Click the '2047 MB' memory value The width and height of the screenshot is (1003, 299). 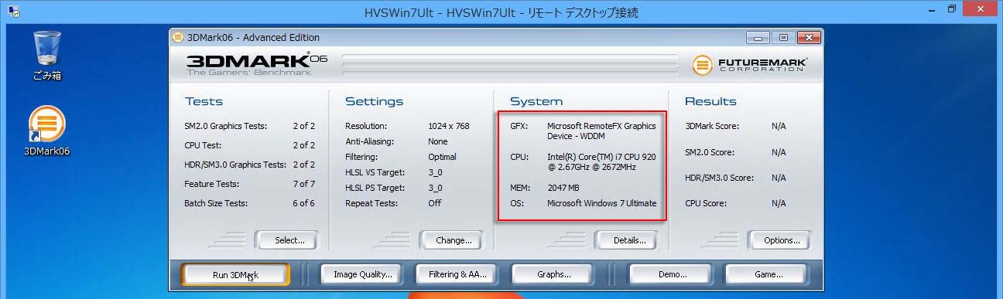click(563, 188)
